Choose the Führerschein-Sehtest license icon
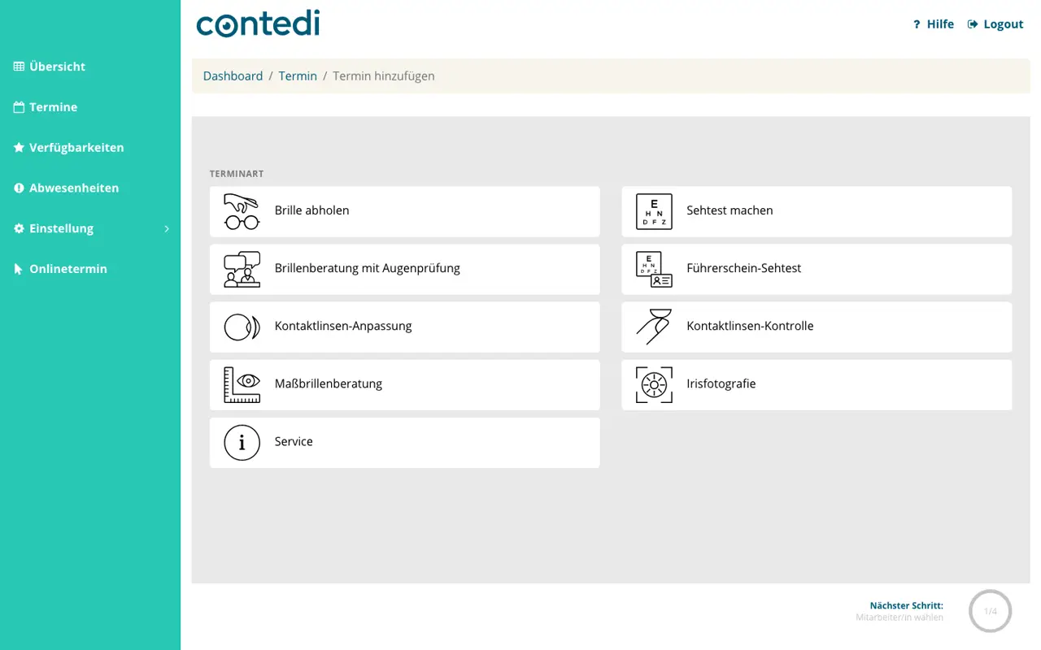 tap(654, 269)
